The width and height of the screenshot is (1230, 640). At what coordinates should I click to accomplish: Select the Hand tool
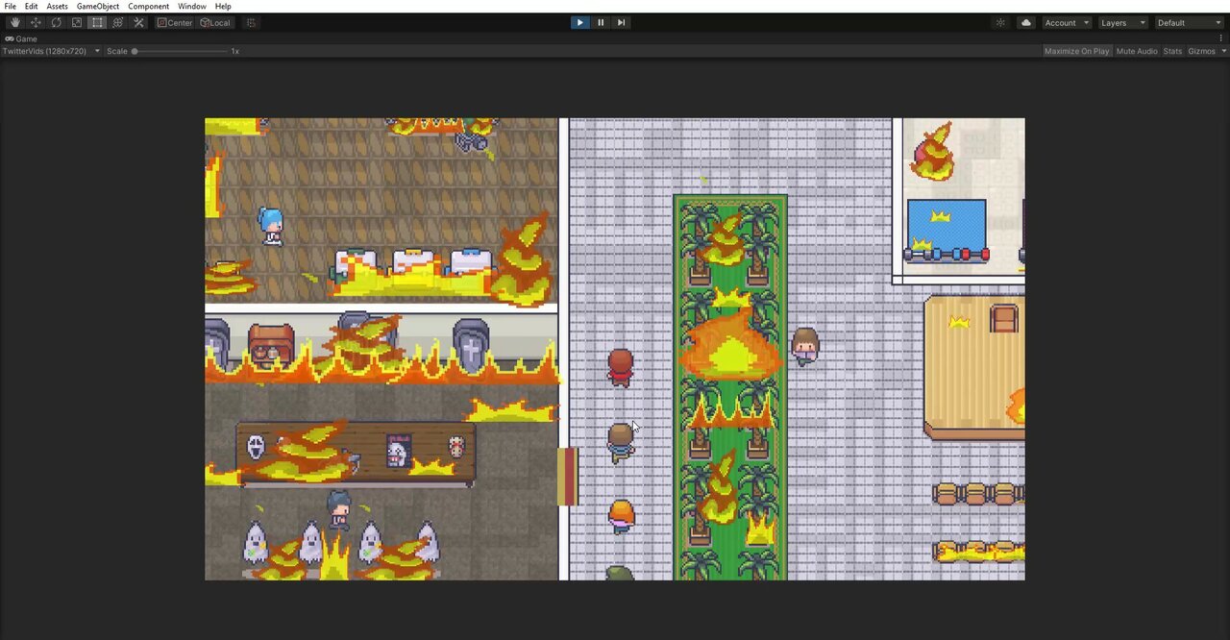tap(14, 22)
